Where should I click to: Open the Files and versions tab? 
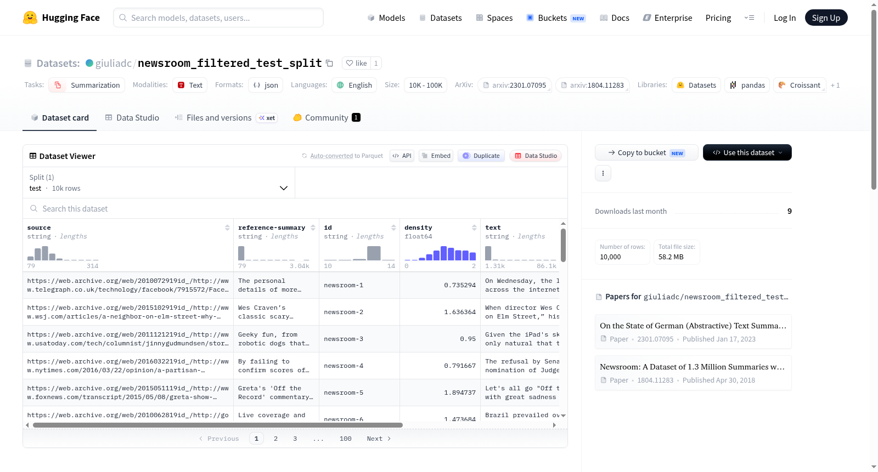226,118
